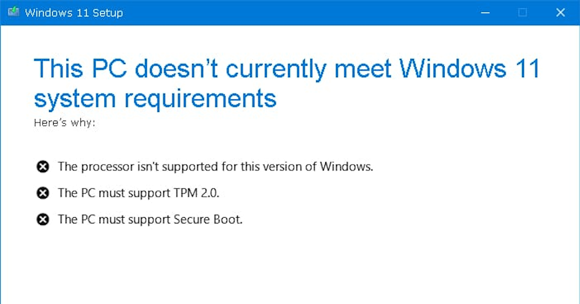Select the dialog heading about system requirements
This screenshot has width=580, height=304.
coord(287,83)
